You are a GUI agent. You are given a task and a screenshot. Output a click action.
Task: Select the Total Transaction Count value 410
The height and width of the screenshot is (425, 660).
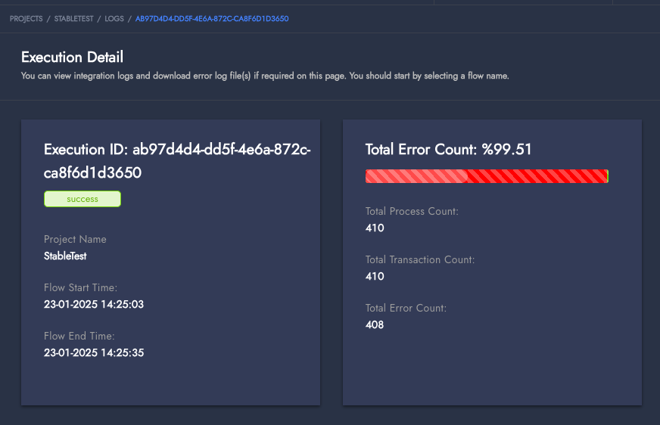point(375,277)
